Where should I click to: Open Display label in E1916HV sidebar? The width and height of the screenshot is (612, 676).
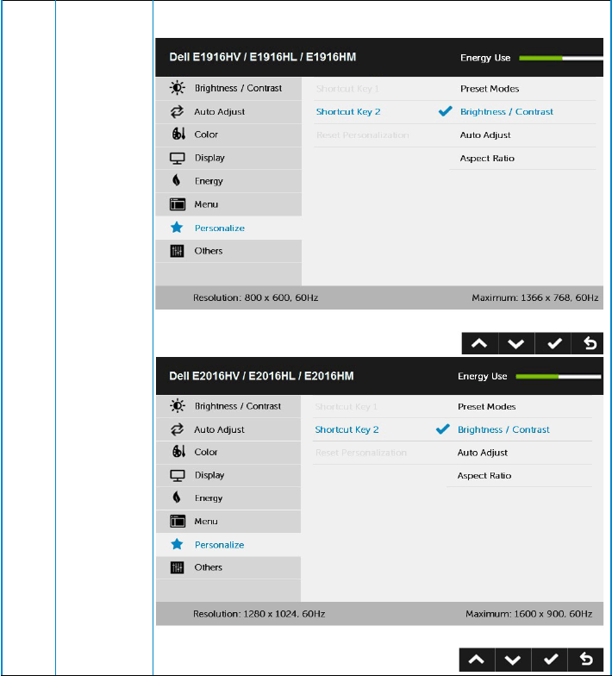[x=209, y=158]
